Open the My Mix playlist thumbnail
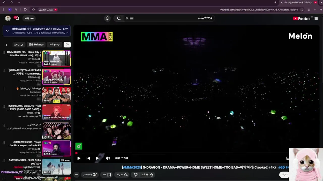The image size is (323, 181). pyautogui.click(x=57, y=131)
